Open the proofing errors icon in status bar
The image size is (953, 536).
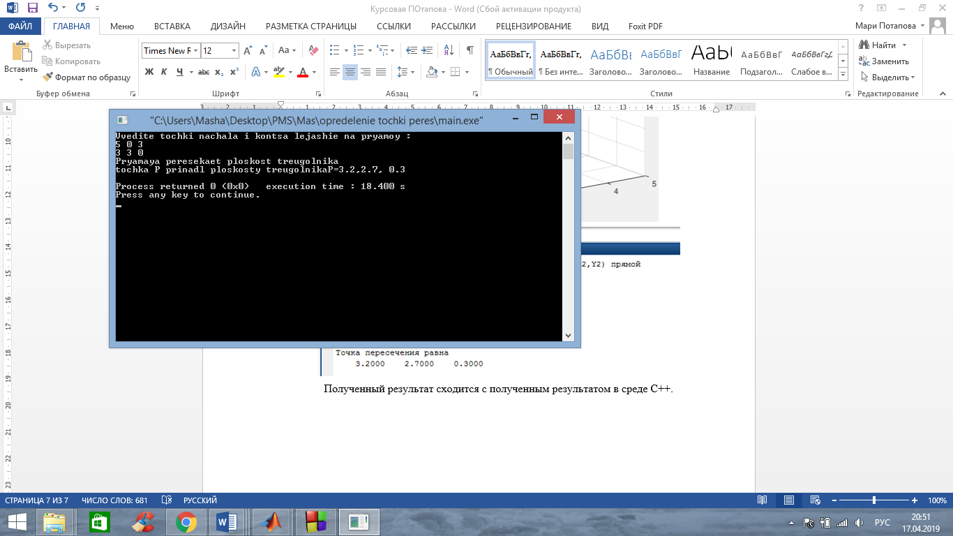point(167,500)
